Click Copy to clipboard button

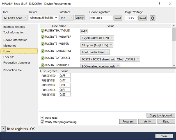[x=161, y=115]
